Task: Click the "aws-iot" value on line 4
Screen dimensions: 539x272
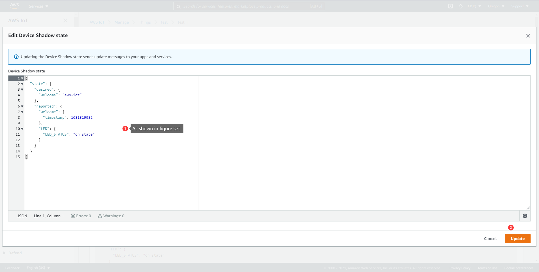Action: (72, 95)
